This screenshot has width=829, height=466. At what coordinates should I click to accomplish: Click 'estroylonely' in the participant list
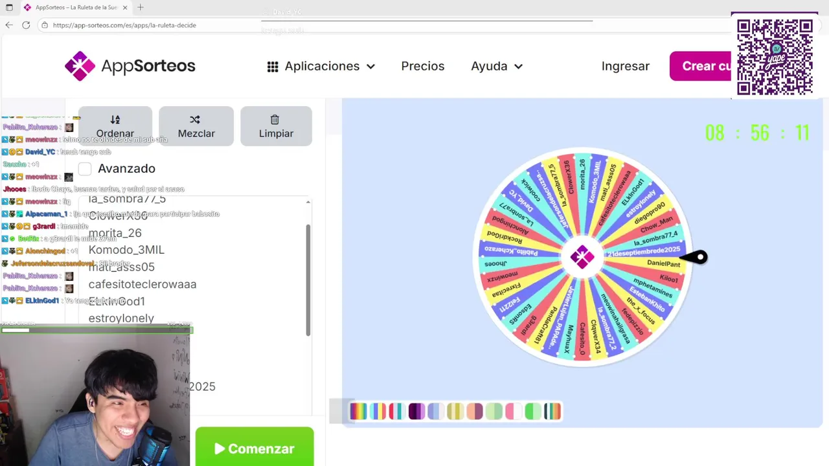[x=121, y=318]
